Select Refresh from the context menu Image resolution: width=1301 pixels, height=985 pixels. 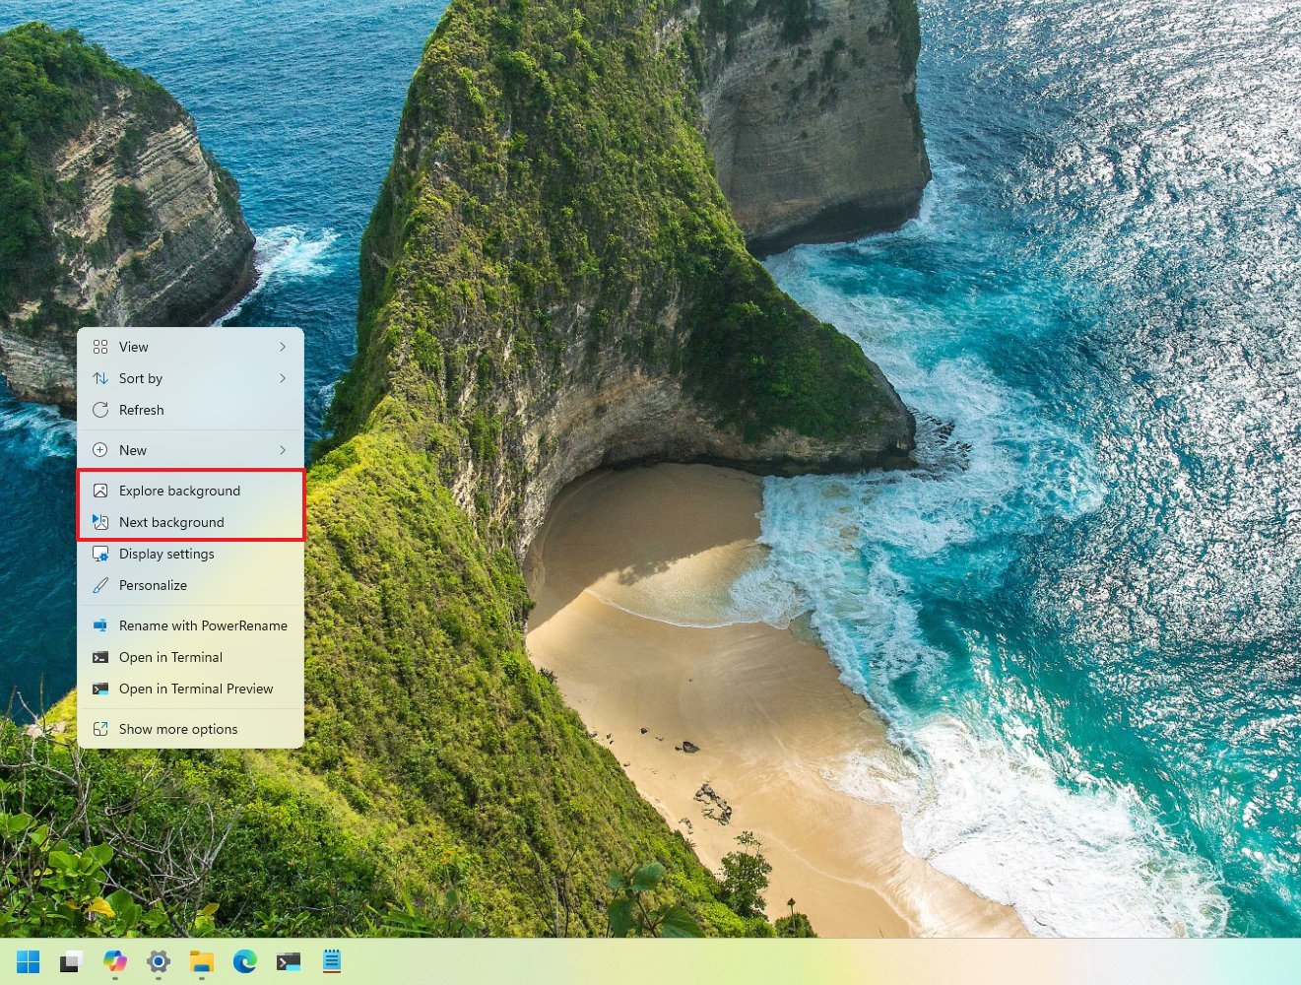click(141, 410)
